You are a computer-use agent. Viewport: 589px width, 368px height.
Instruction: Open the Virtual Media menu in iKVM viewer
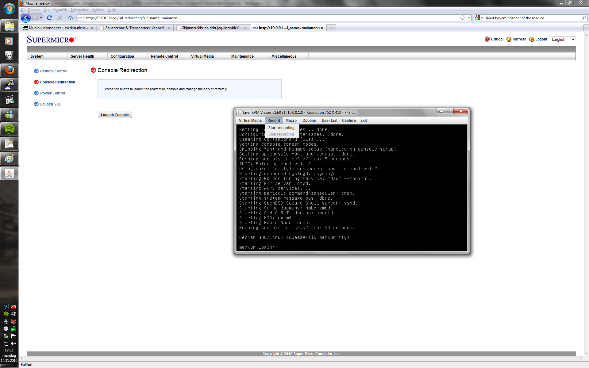click(250, 121)
